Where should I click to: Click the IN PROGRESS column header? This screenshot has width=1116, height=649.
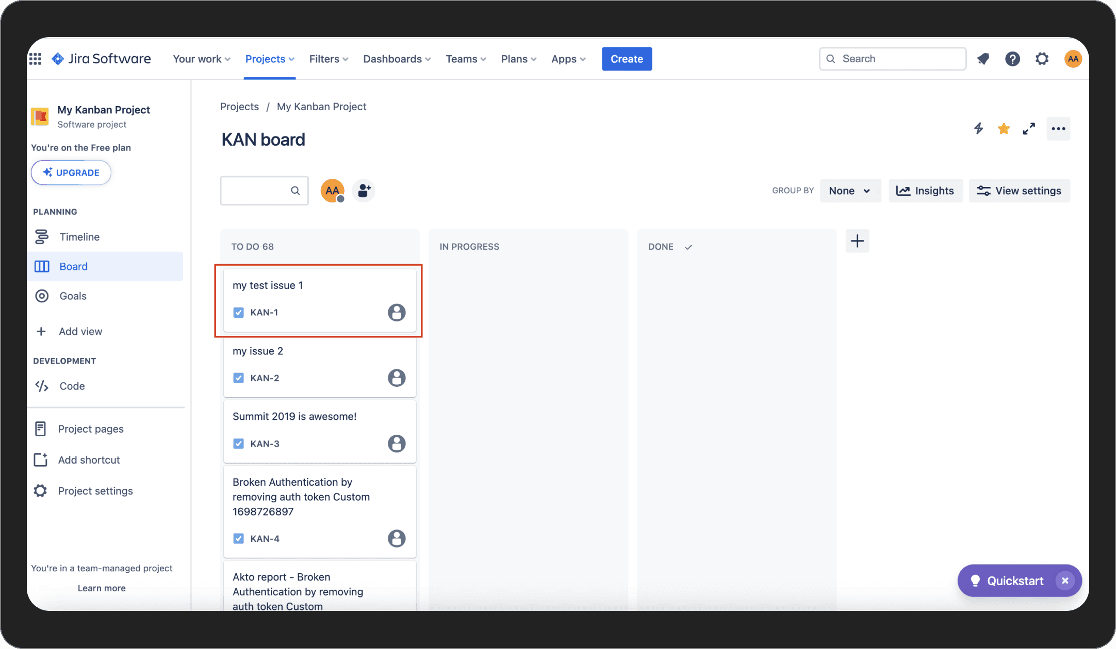click(469, 247)
